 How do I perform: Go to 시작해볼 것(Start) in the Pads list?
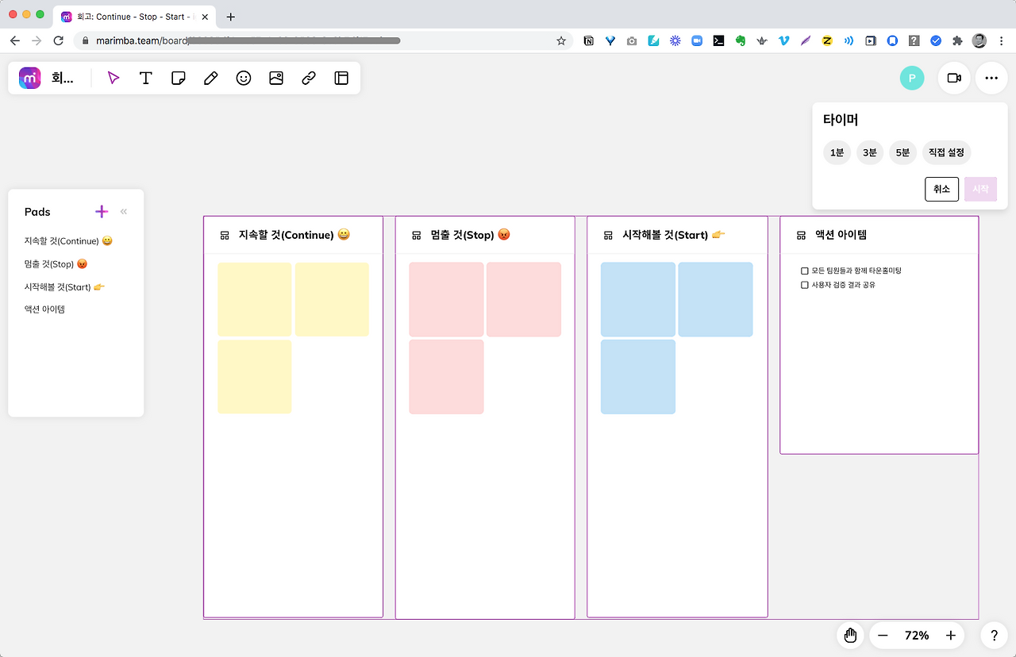pyautogui.click(x=64, y=287)
